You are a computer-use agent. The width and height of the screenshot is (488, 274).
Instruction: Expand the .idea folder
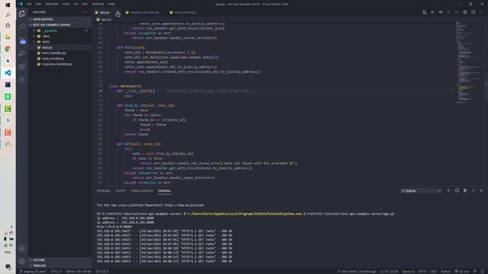tap(59, 37)
